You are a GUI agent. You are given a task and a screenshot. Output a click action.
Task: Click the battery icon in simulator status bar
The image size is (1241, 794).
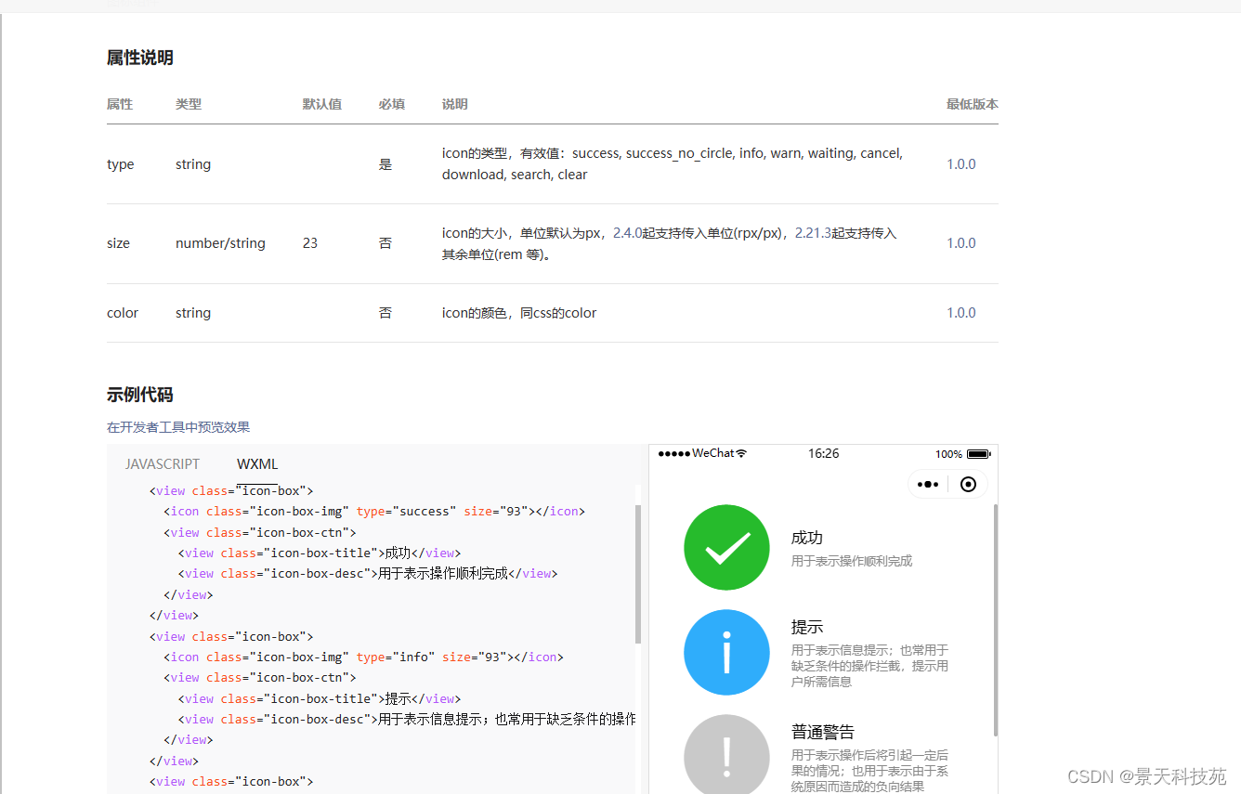pos(978,454)
